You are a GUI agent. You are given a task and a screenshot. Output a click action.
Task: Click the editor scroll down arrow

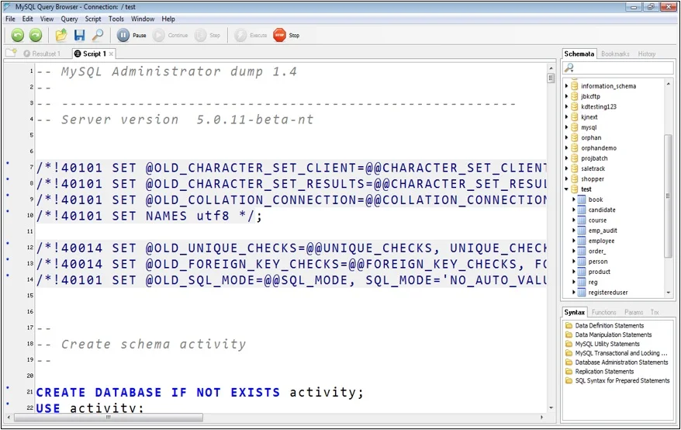[551, 407]
